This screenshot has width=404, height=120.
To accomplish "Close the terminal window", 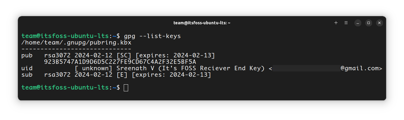I will coord(379,23).
